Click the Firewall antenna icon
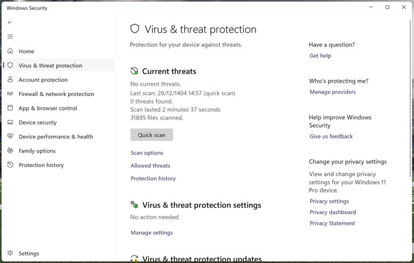 tap(10, 94)
